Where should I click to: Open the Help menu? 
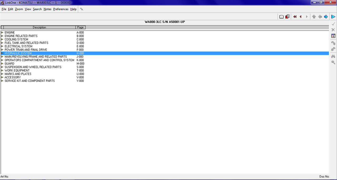tap(73, 9)
